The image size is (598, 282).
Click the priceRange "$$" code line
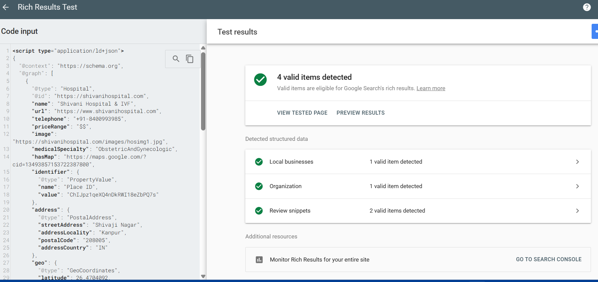[x=62, y=127]
